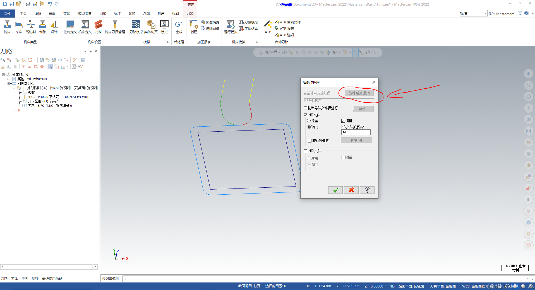Open ATP 选项 options
Image resolution: width=535 pixels, height=290 pixels.
point(284,35)
